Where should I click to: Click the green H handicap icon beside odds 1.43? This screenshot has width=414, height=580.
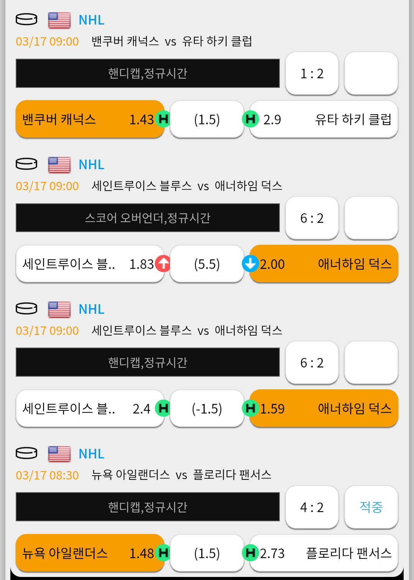coord(163,119)
